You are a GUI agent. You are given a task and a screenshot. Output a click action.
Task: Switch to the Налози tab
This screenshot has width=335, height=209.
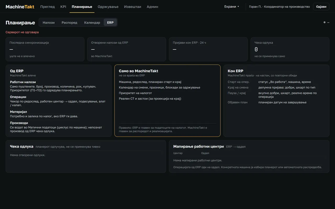click(x=49, y=22)
